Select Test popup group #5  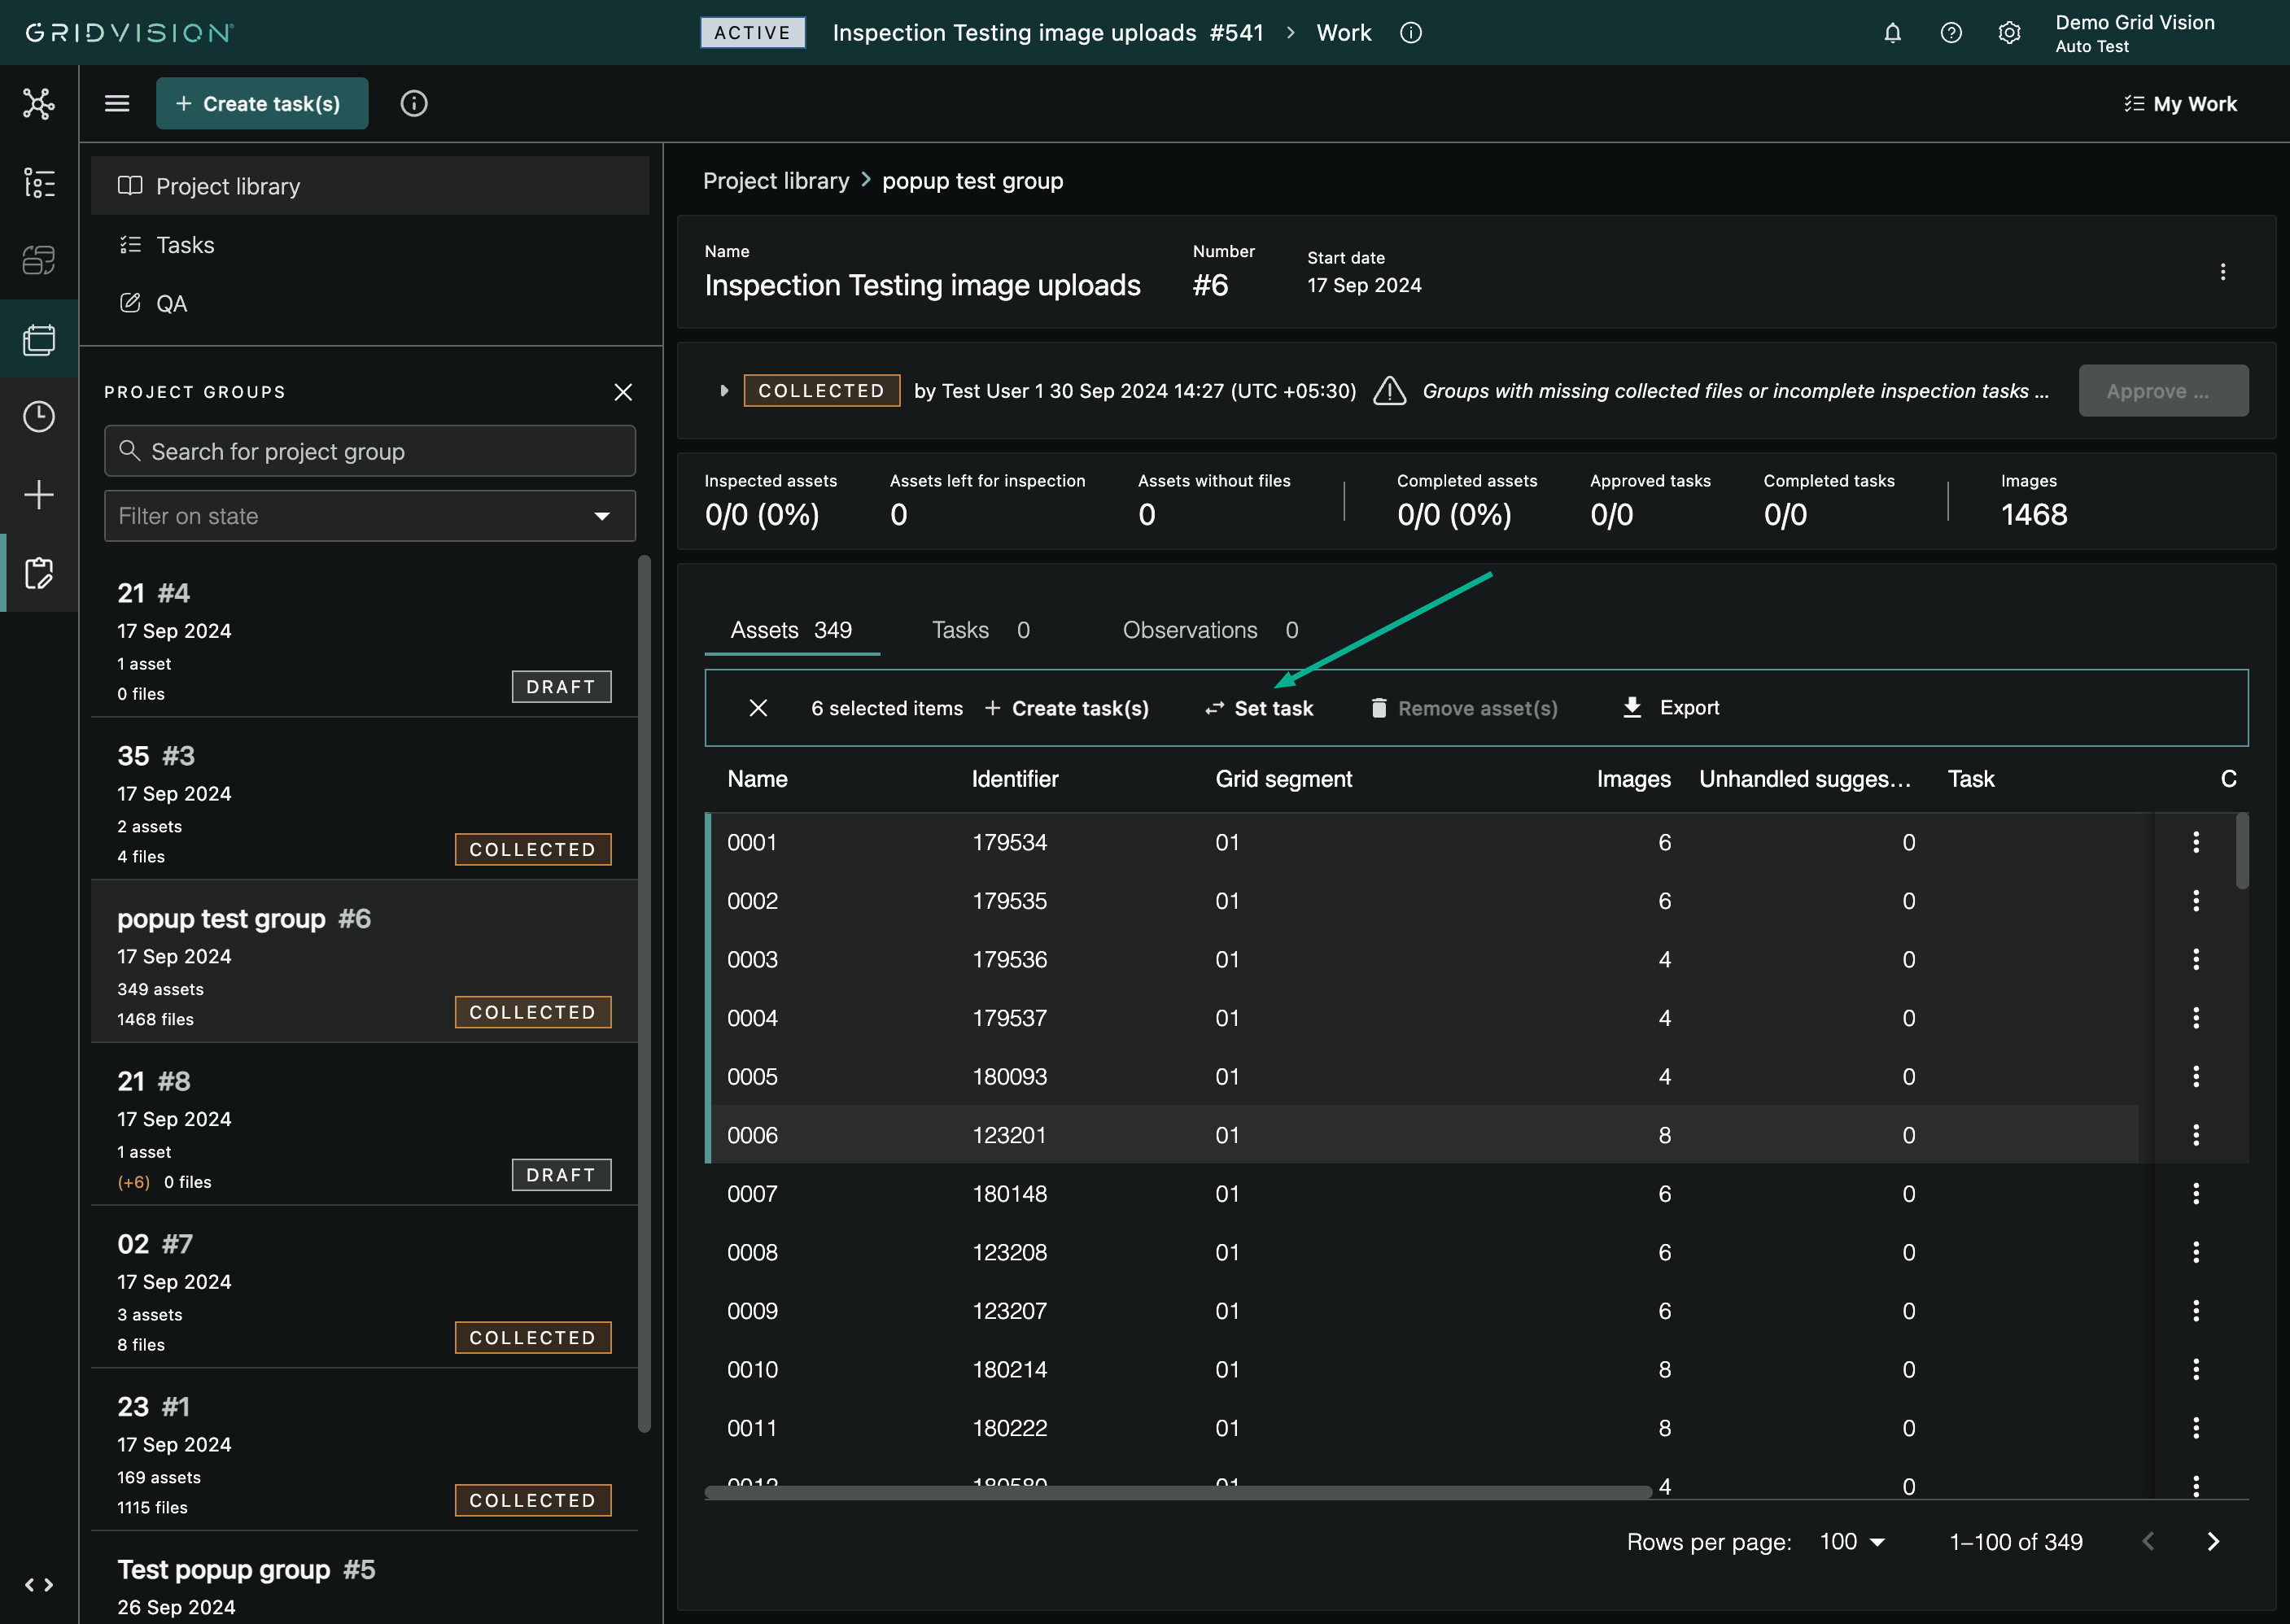pos(364,1578)
